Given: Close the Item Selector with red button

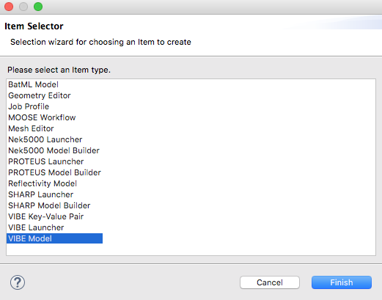Looking at the screenshot, I should pyautogui.click(x=9, y=7).
